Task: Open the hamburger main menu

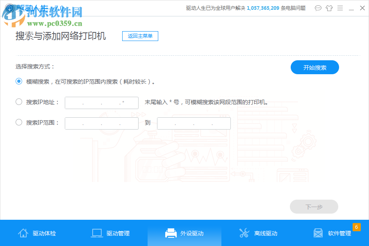Action: click(340, 8)
